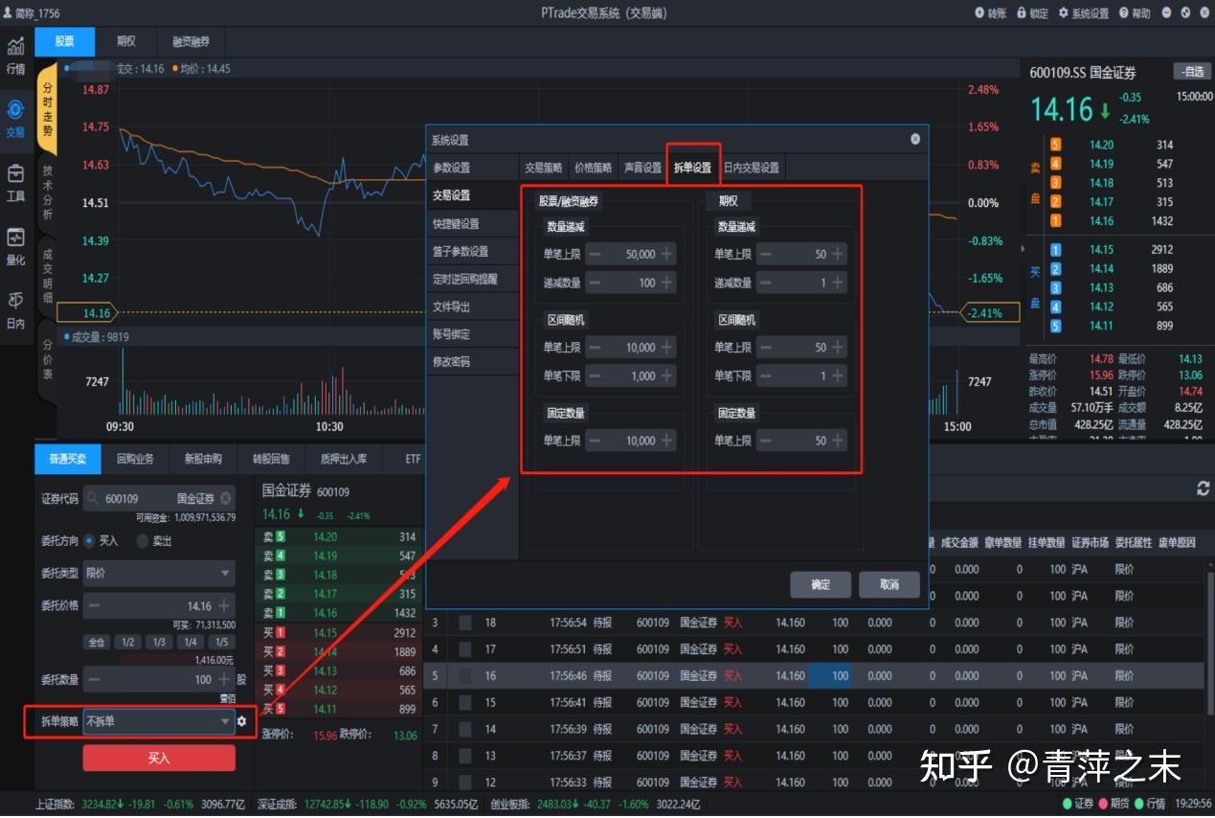
Task: Open the 工具 tools section in sidebar
Action: [15, 182]
